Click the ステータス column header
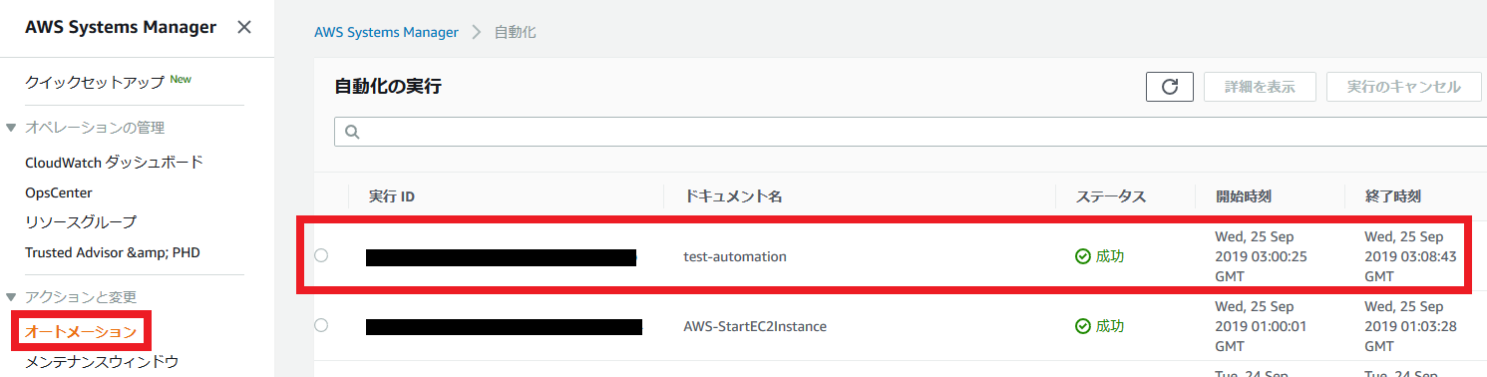Image resolution: width=1487 pixels, height=377 pixels. [x=1111, y=196]
